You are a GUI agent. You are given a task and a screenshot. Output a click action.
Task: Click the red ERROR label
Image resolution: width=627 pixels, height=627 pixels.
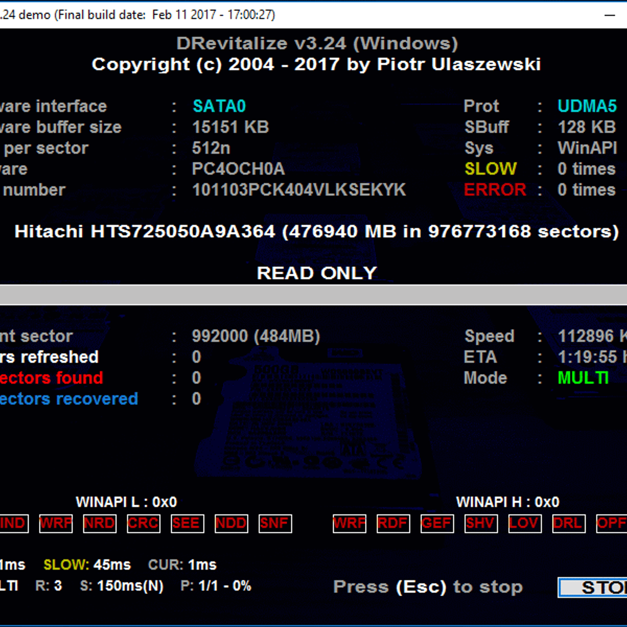[495, 190]
